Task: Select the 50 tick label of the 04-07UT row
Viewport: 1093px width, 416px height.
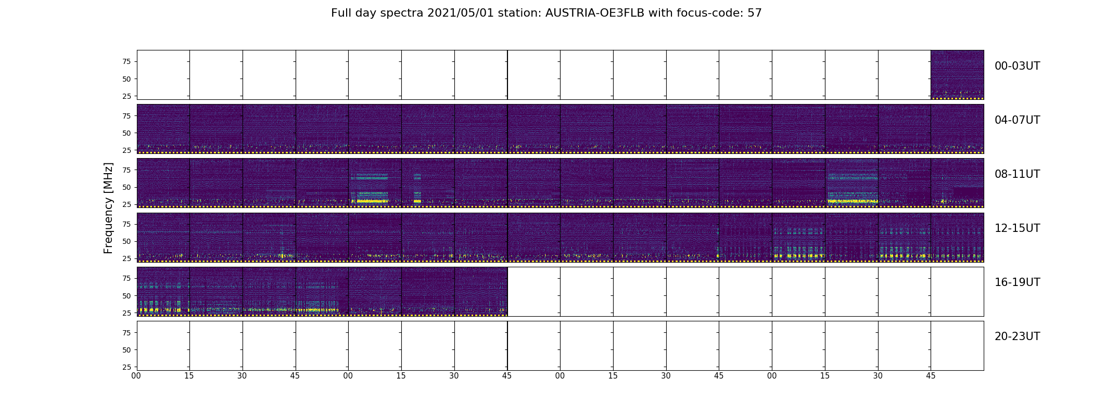Action: click(126, 133)
